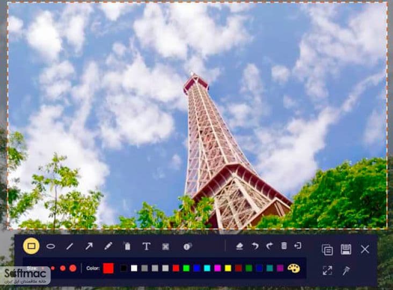
Task: Select the Eraser tool
Action: [239, 246]
